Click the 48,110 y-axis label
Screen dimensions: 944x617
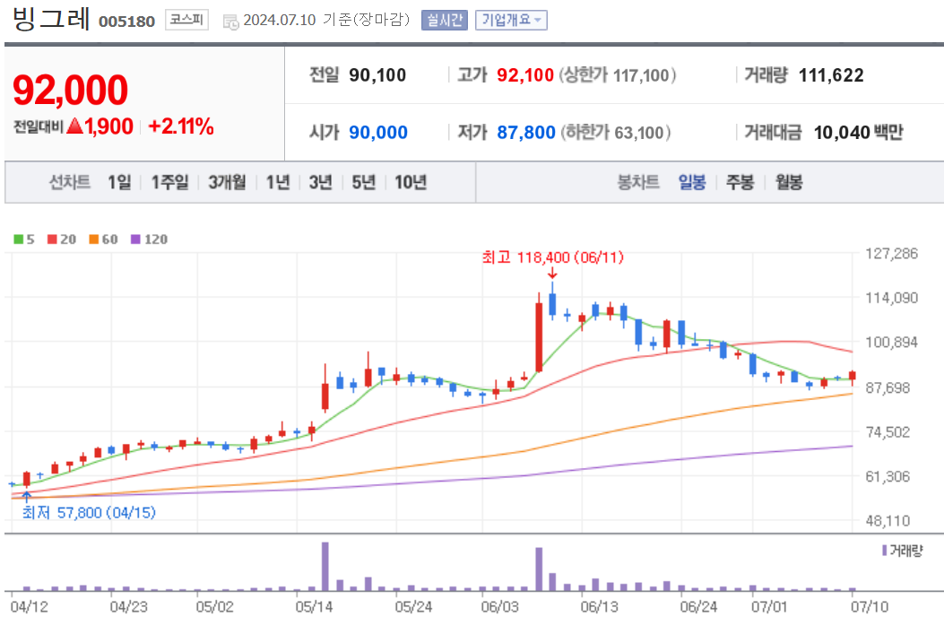click(888, 520)
